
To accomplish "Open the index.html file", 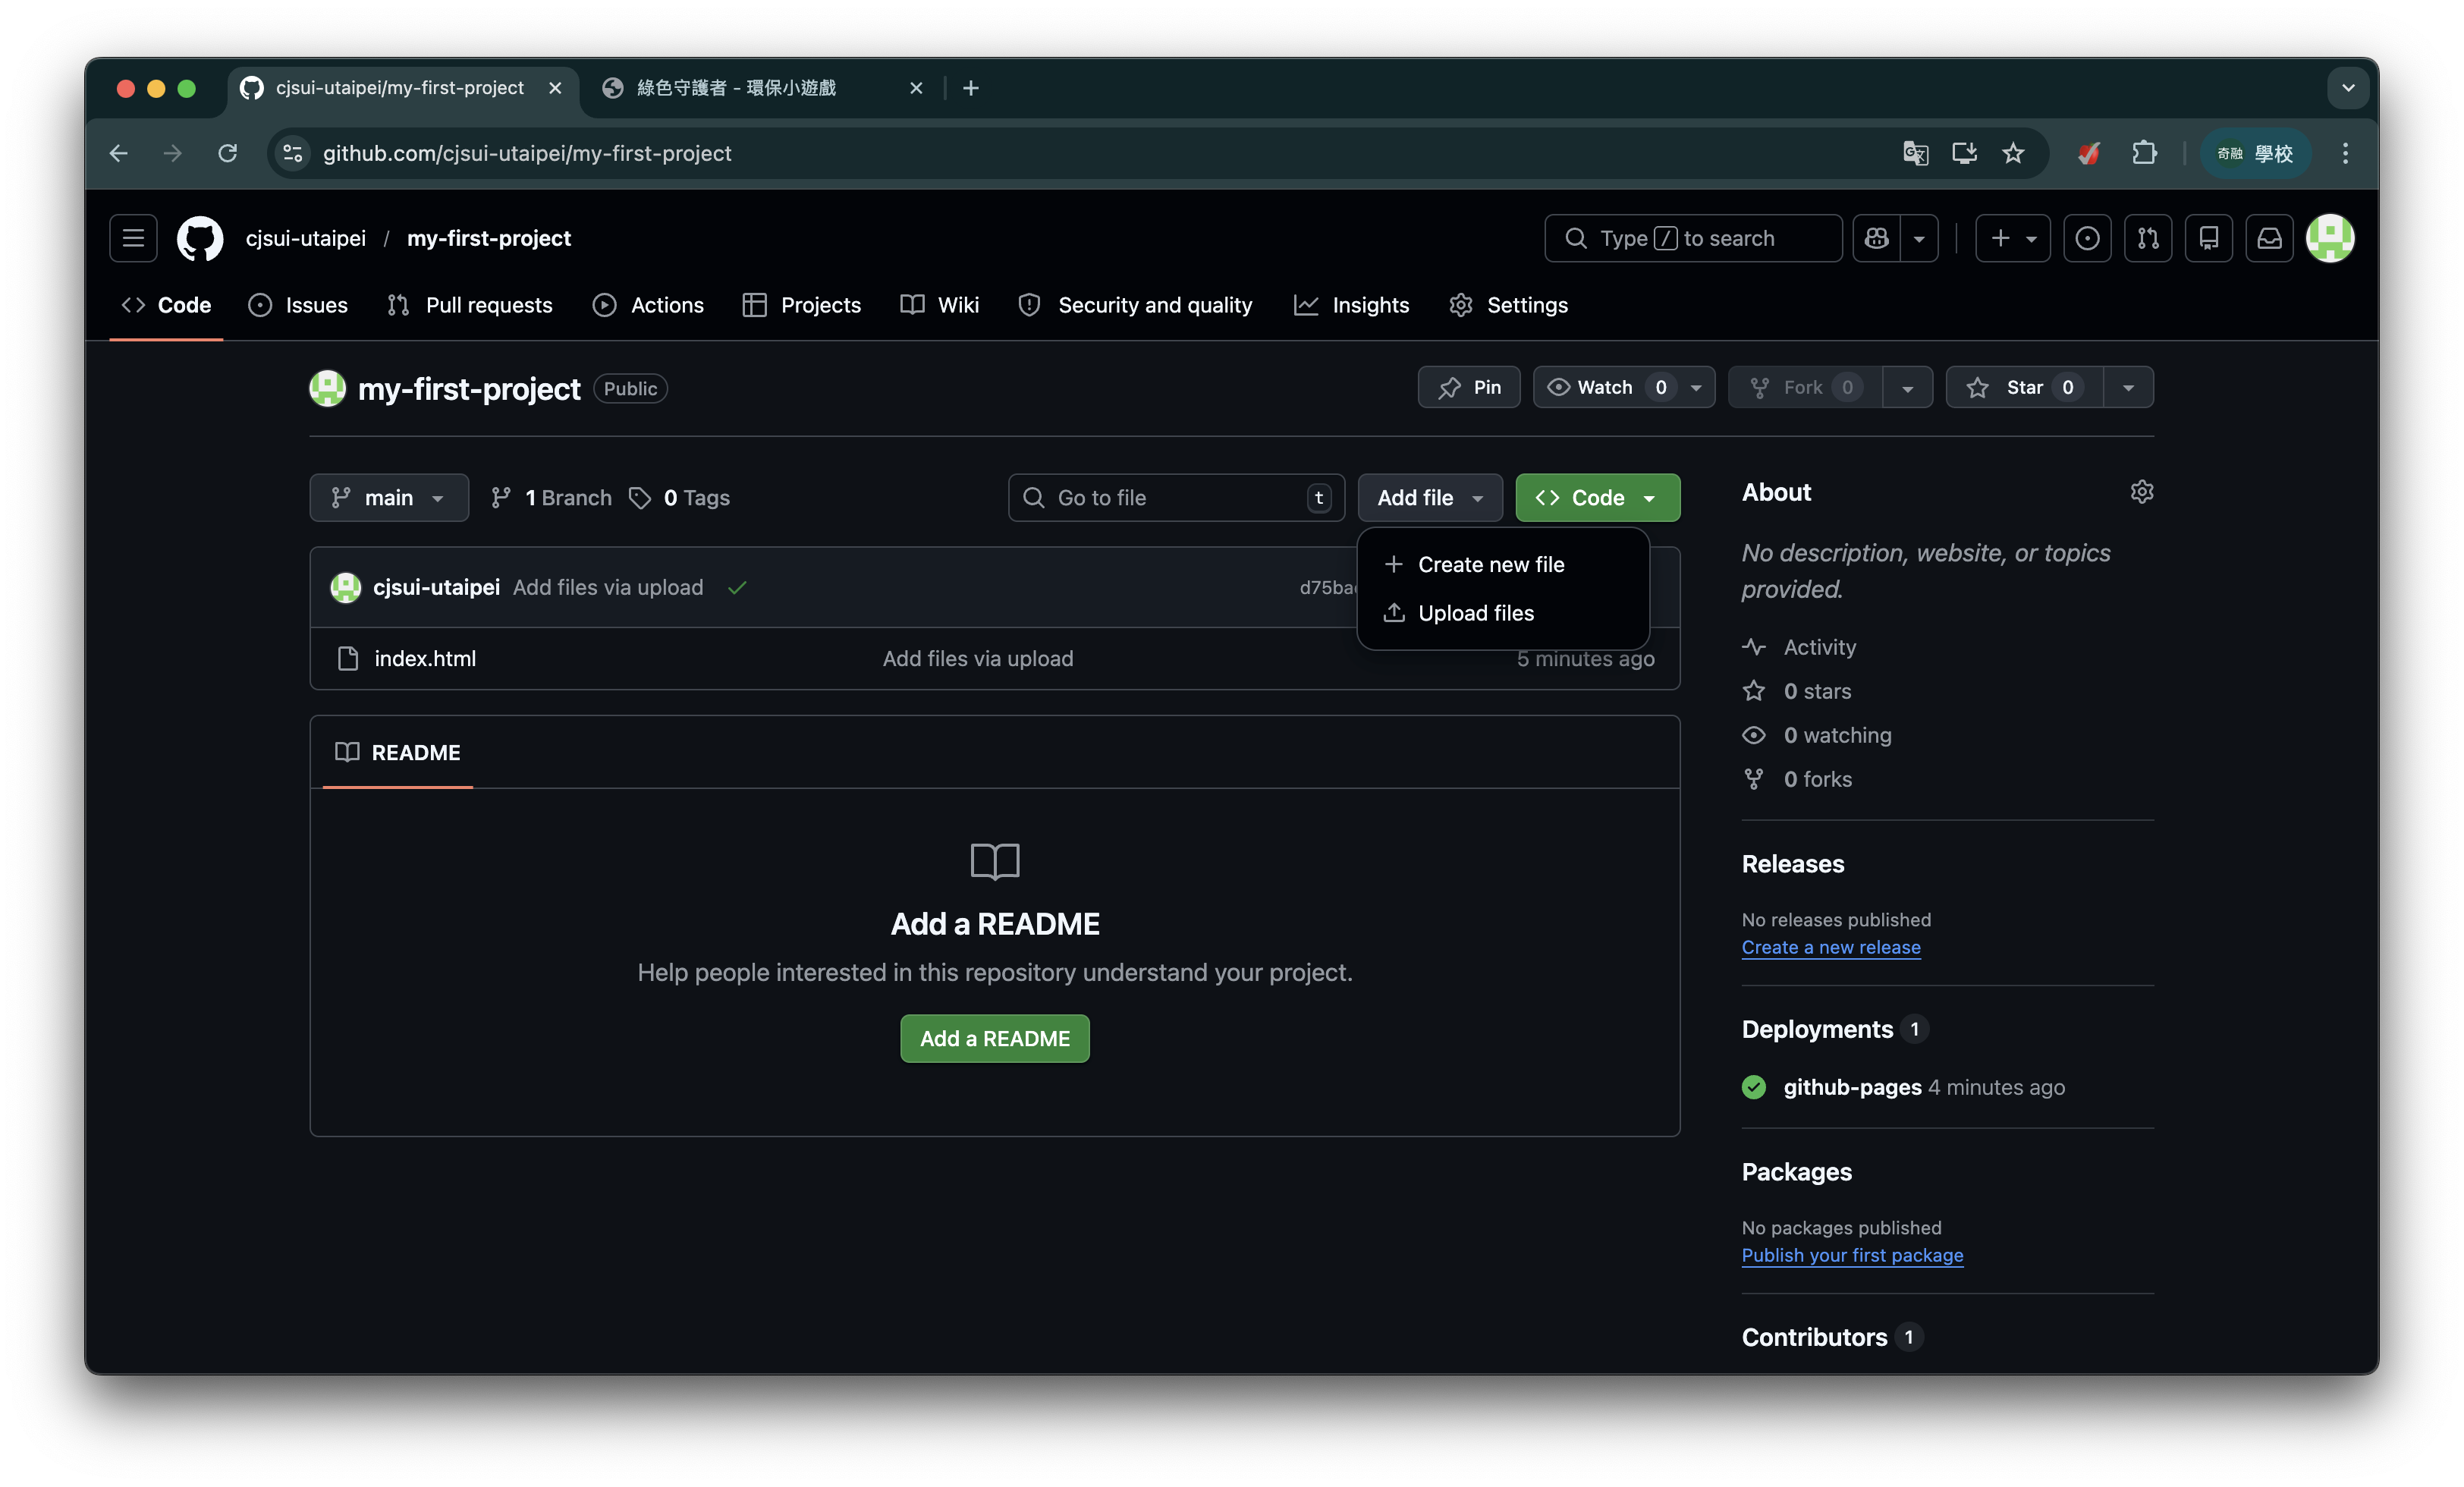I will 425,658.
